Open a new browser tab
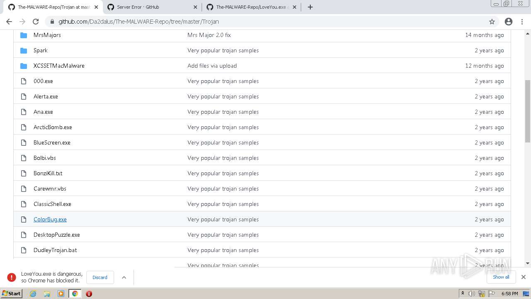 [310, 7]
